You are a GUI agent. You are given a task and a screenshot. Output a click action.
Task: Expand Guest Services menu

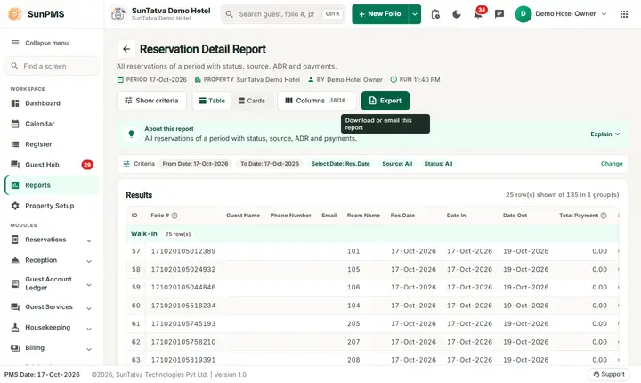coord(89,308)
